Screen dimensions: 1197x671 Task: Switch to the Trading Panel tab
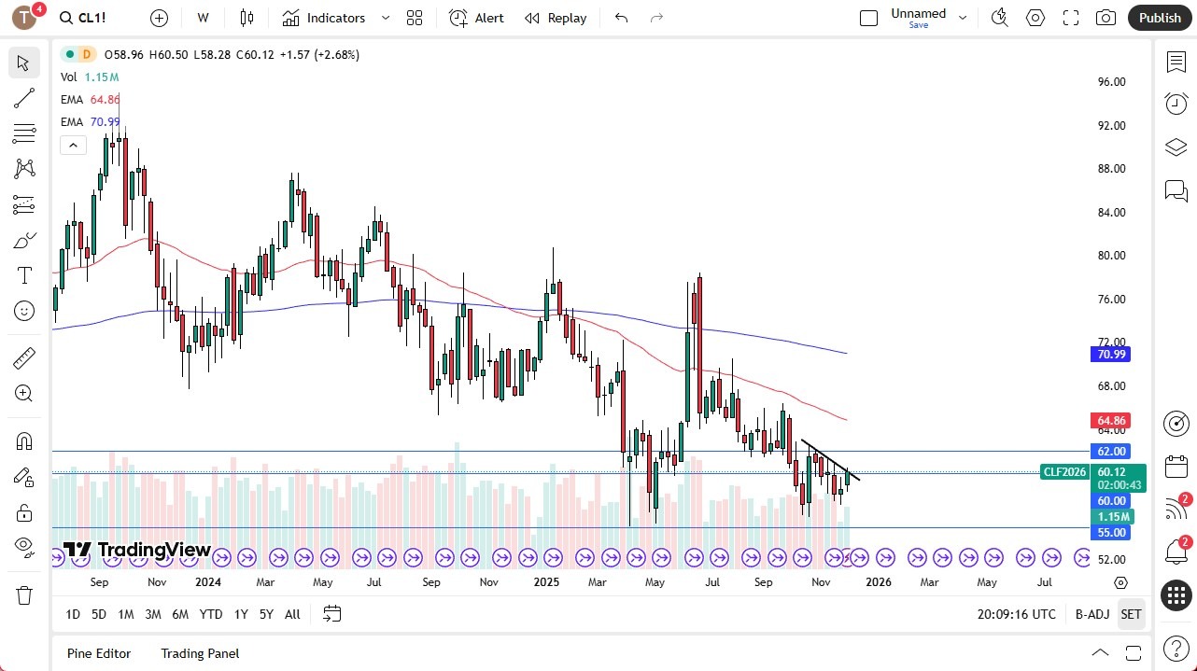click(200, 653)
